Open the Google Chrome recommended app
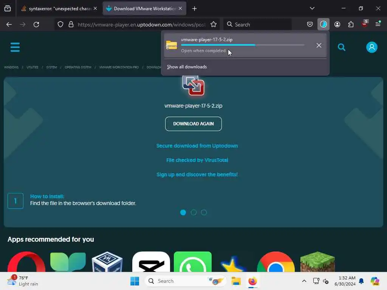387x290 pixels. click(x=276, y=262)
